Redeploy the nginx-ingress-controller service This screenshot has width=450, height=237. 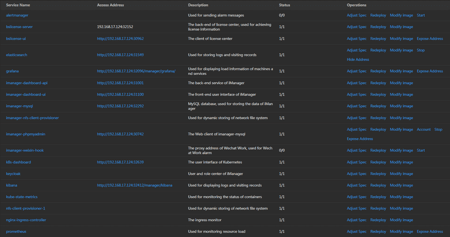tap(378, 220)
